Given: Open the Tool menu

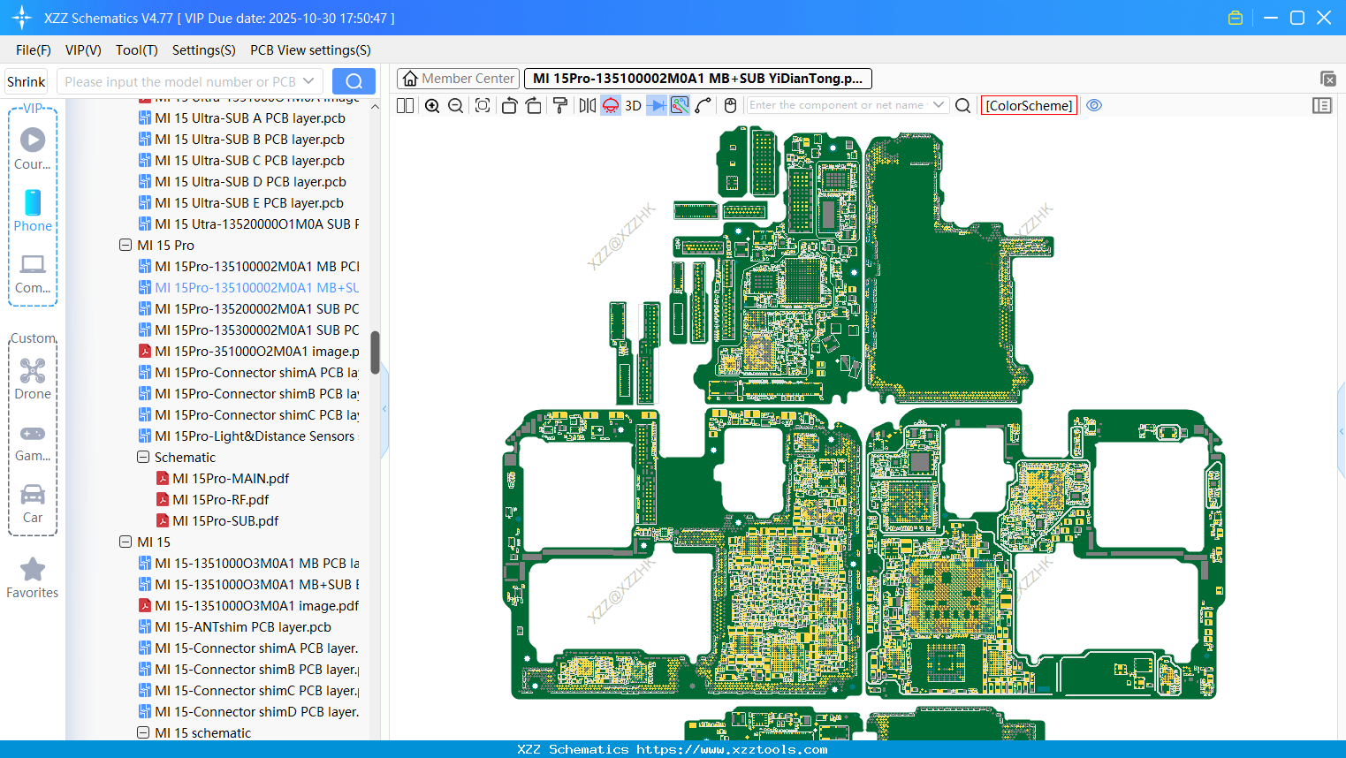Looking at the screenshot, I should 136,50.
